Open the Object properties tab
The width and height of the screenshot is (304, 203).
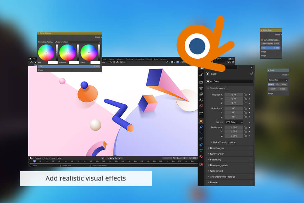(201, 121)
